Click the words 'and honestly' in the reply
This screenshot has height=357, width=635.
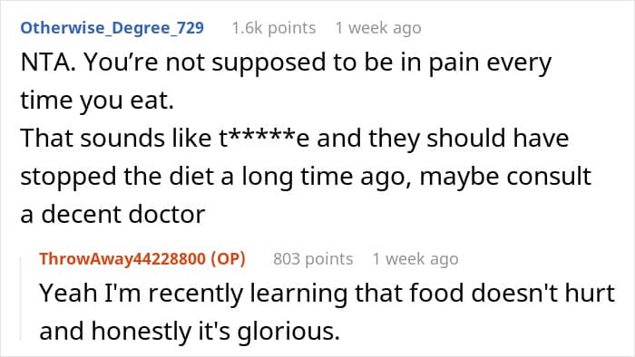point(116,332)
